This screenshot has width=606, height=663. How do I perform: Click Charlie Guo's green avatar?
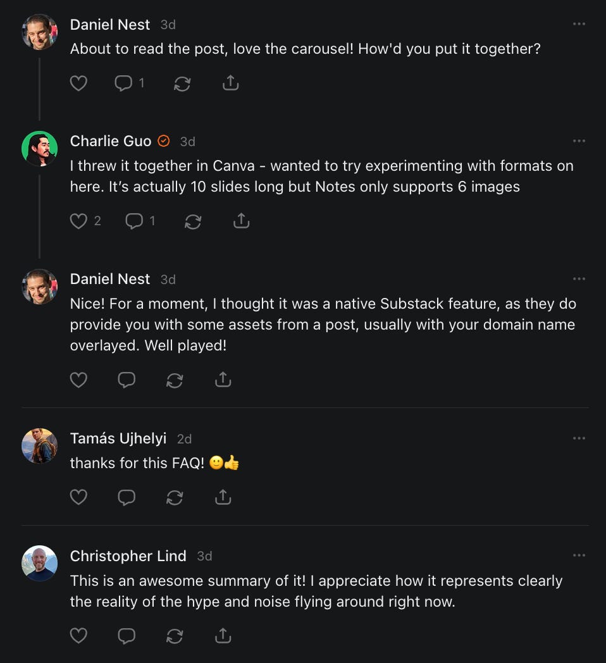click(39, 149)
